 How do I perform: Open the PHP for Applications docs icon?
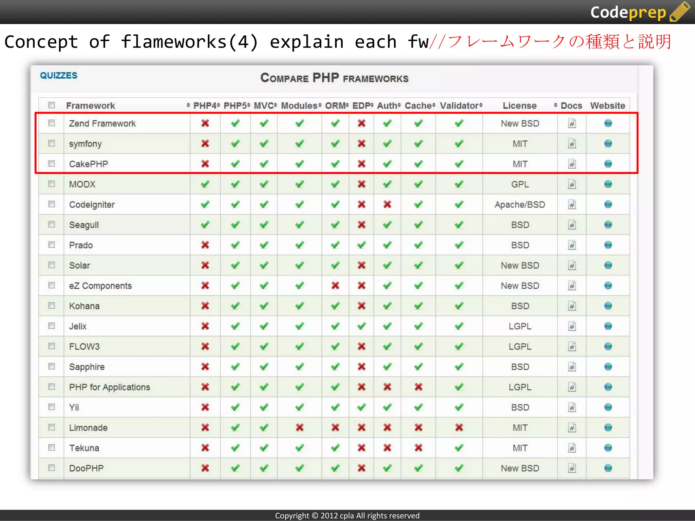[572, 387]
